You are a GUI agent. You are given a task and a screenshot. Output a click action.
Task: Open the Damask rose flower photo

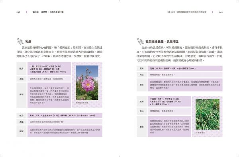click(87, 83)
